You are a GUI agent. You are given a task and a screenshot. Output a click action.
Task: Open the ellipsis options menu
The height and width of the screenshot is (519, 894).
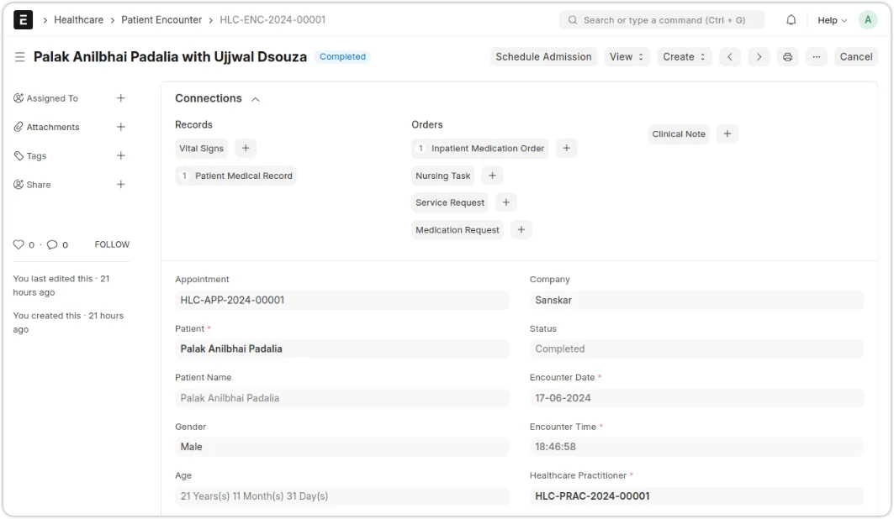point(816,56)
